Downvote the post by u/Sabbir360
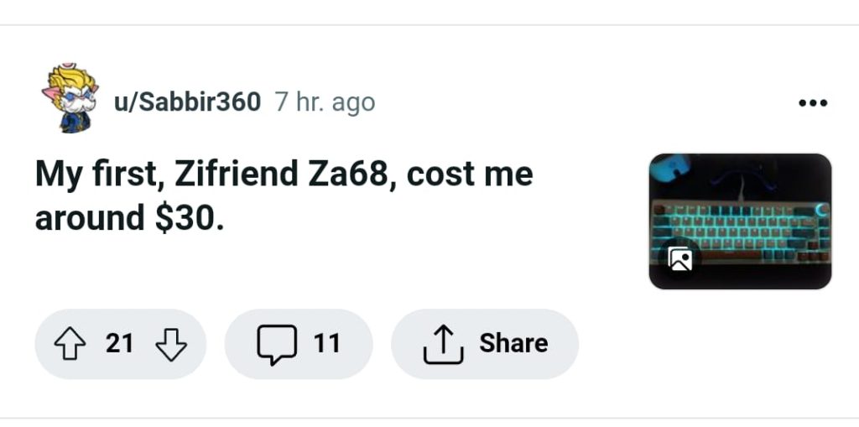The height and width of the screenshot is (427, 859). click(171, 344)
